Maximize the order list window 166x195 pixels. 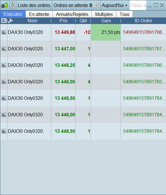[x=156, y=5]
